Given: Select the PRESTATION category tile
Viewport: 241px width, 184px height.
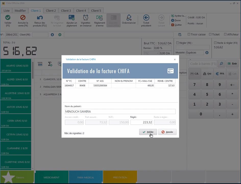Looking at the screenshot, I should point(120,177).
